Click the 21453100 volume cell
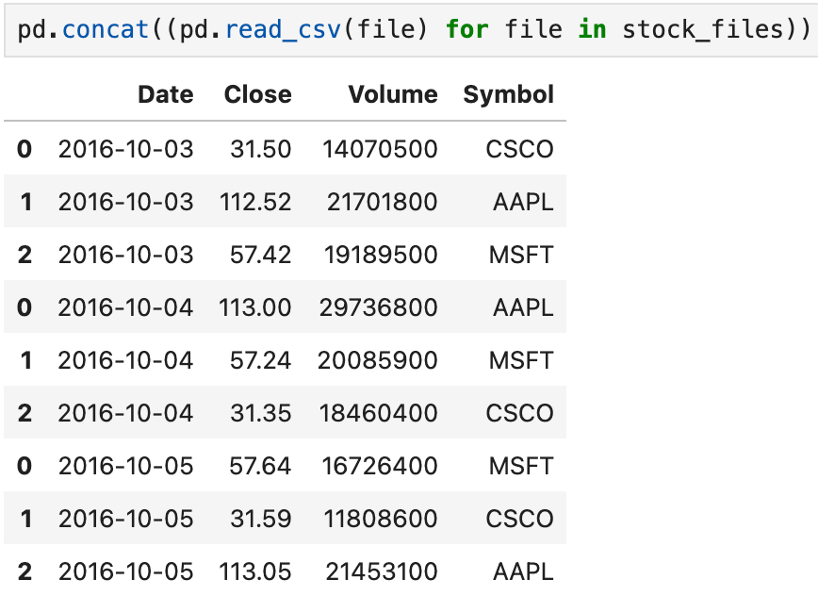Image resolution: width=818 pixels, height=596 pixels. [x=382, y=571]
